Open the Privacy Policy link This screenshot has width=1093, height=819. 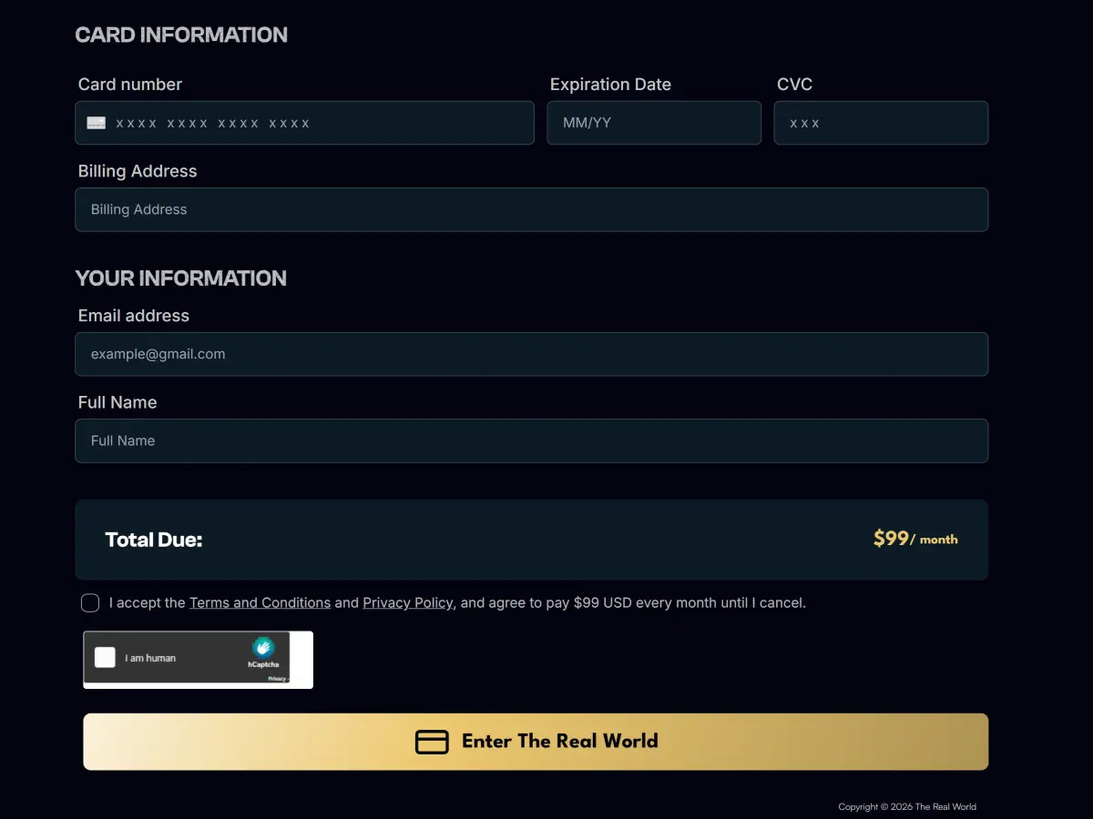click(407, 602)
